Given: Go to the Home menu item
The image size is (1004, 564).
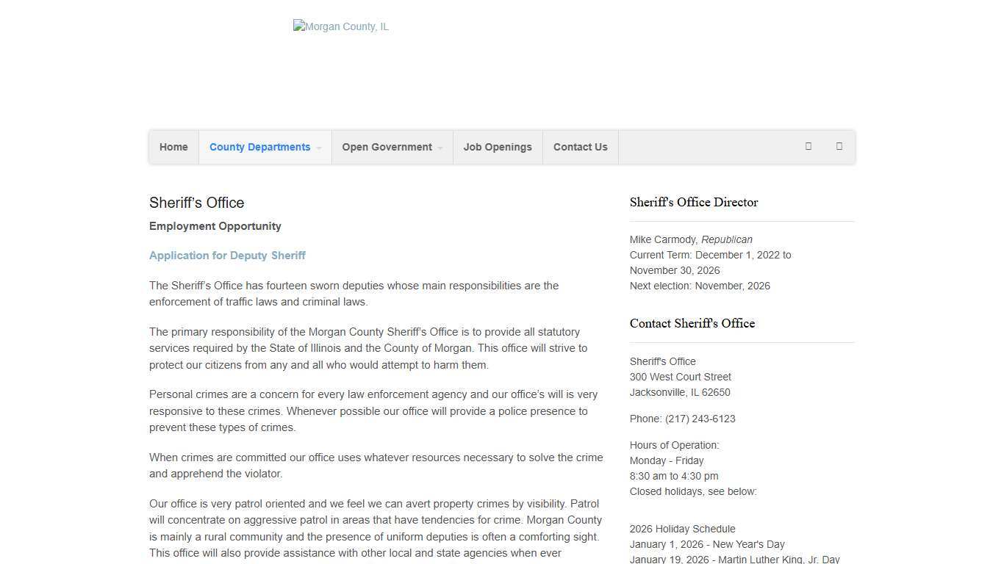Looking at the screenshot, I should [173, 147].
